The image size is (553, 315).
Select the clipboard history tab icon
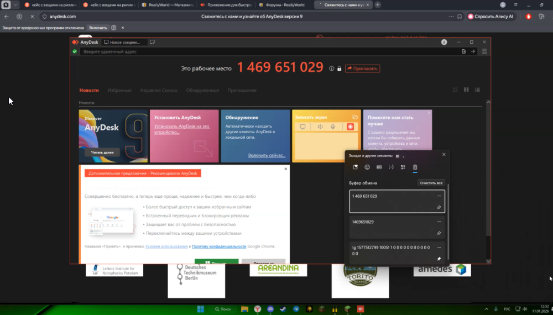click(415, 167)
